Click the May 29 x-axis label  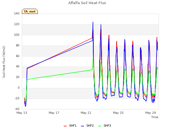150,113
